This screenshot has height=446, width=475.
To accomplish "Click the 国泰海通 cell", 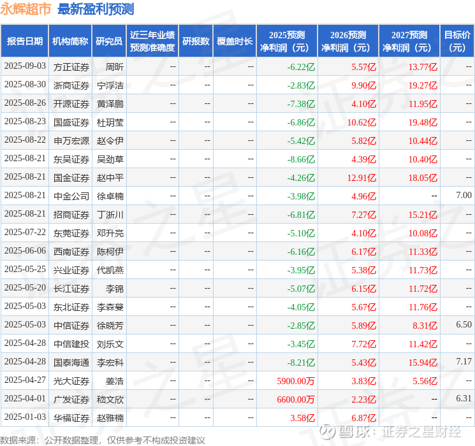I will [71, 363].
